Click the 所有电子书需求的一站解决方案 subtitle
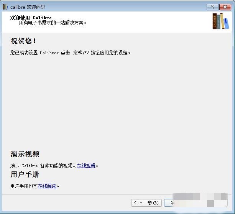235x214 pixels. (x=53, y=23)
